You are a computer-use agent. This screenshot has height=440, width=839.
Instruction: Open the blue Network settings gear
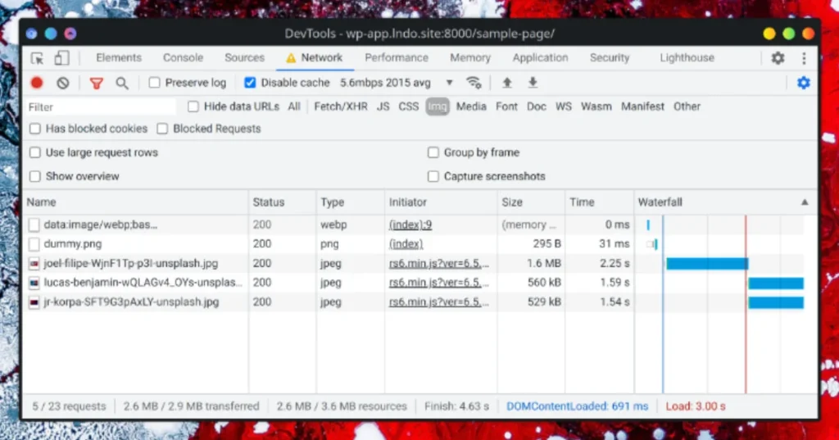[x=803, y=83]
